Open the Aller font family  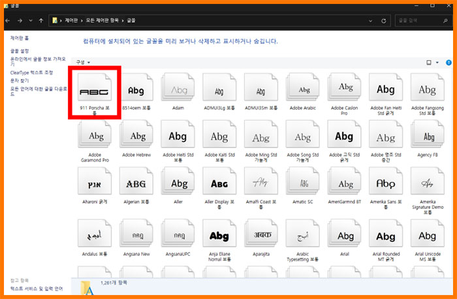coord(178,181)
